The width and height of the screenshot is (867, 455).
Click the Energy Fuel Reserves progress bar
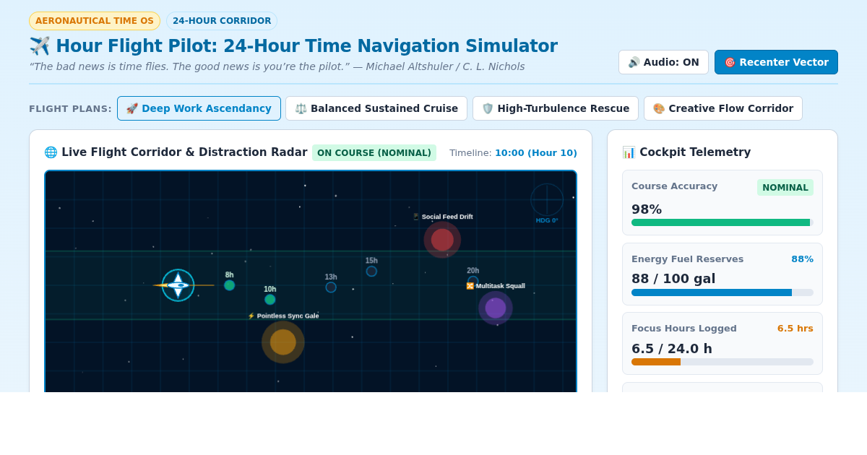click(x=722, y=292)
